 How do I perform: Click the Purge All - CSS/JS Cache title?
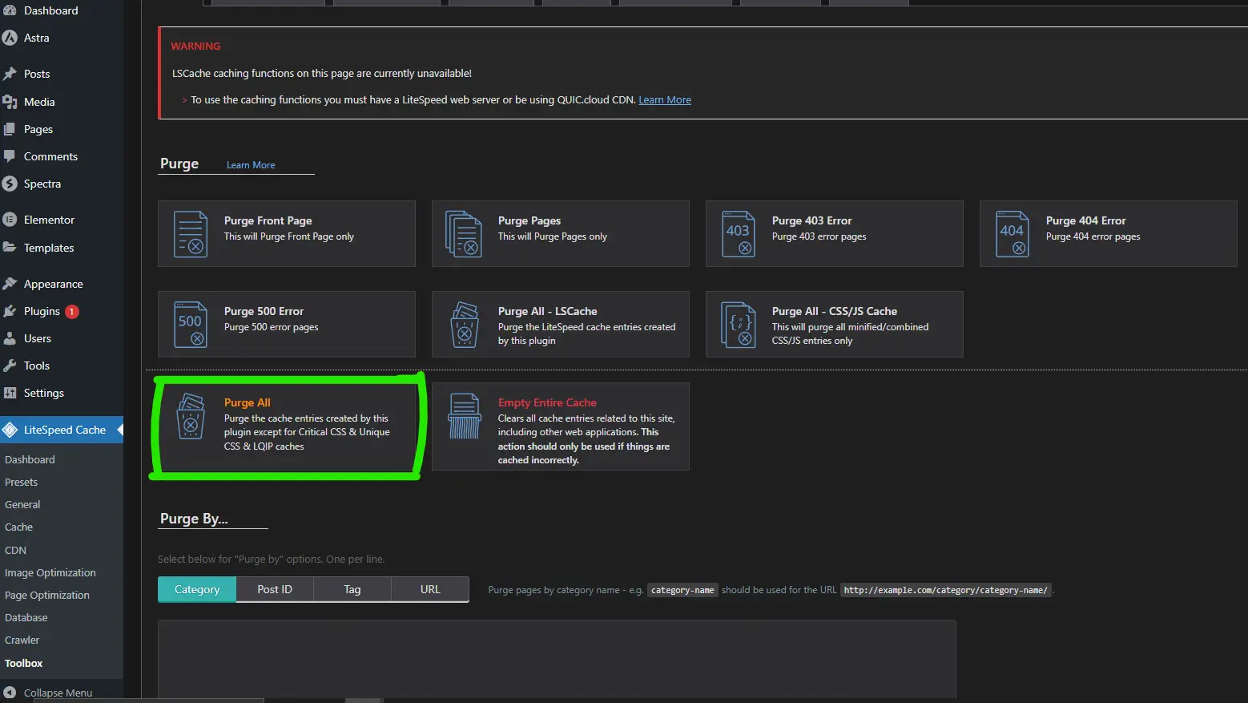coord(834,311)
